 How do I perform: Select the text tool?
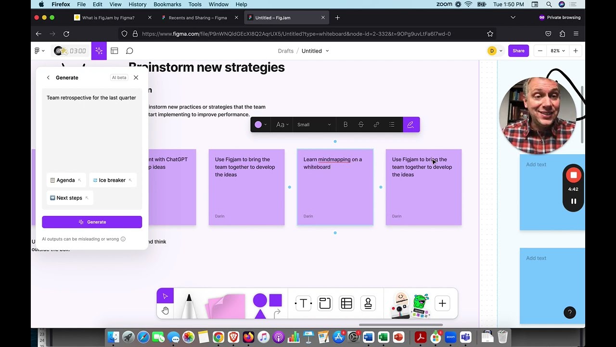click(303, 303)
